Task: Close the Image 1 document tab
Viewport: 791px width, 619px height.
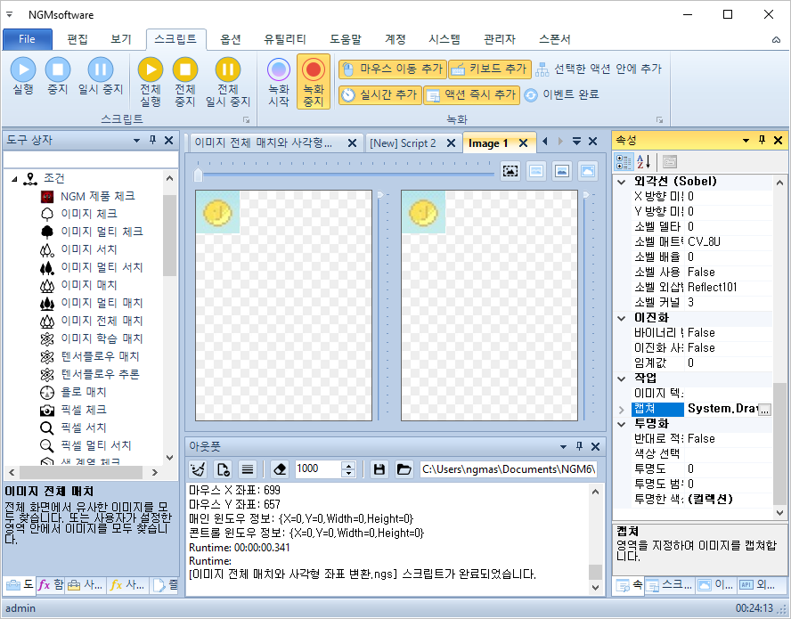Action: [x=524, y=143]
